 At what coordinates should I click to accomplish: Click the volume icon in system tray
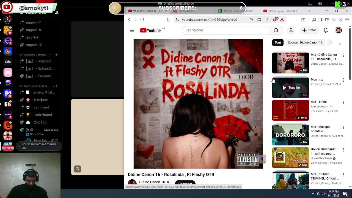[x=324, y=194]
